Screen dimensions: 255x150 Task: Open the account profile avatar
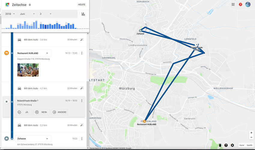(248, 4)
